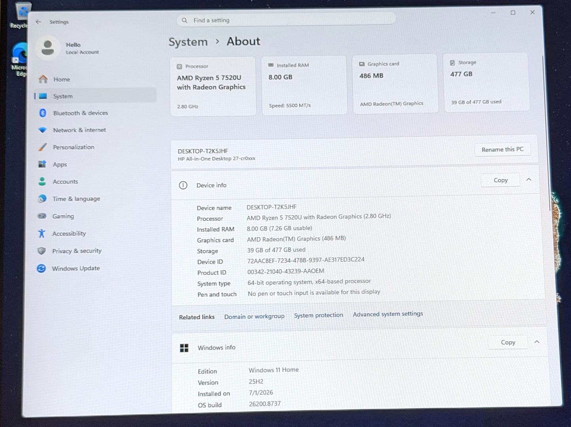Screen dimensions: 571x427
Task: Click the version value 25H2
Action: 256,382
